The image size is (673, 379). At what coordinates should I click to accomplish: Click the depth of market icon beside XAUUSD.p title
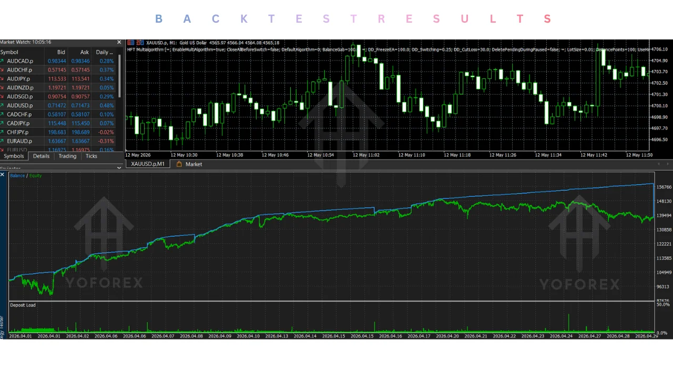coord(140,43)
